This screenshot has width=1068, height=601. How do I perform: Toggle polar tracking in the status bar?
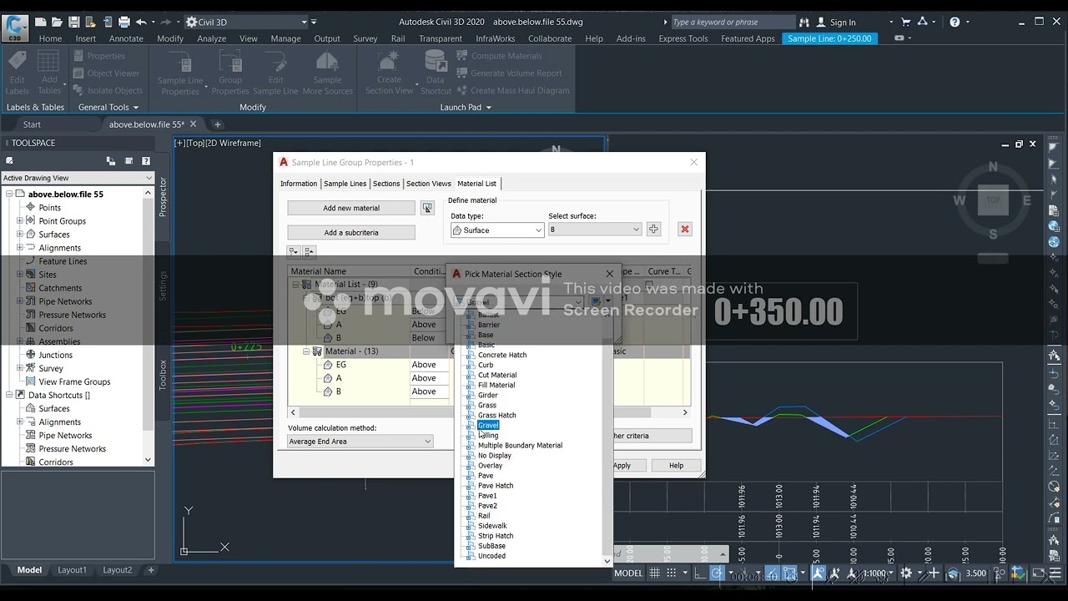coord(717,573)
